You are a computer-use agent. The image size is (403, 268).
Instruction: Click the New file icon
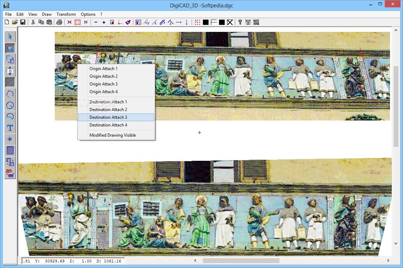7,22
